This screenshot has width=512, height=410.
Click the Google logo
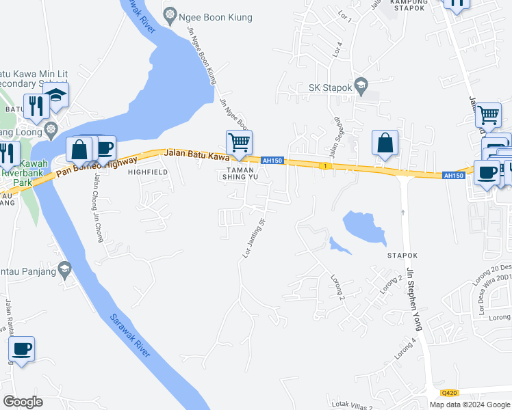[23, 402]
